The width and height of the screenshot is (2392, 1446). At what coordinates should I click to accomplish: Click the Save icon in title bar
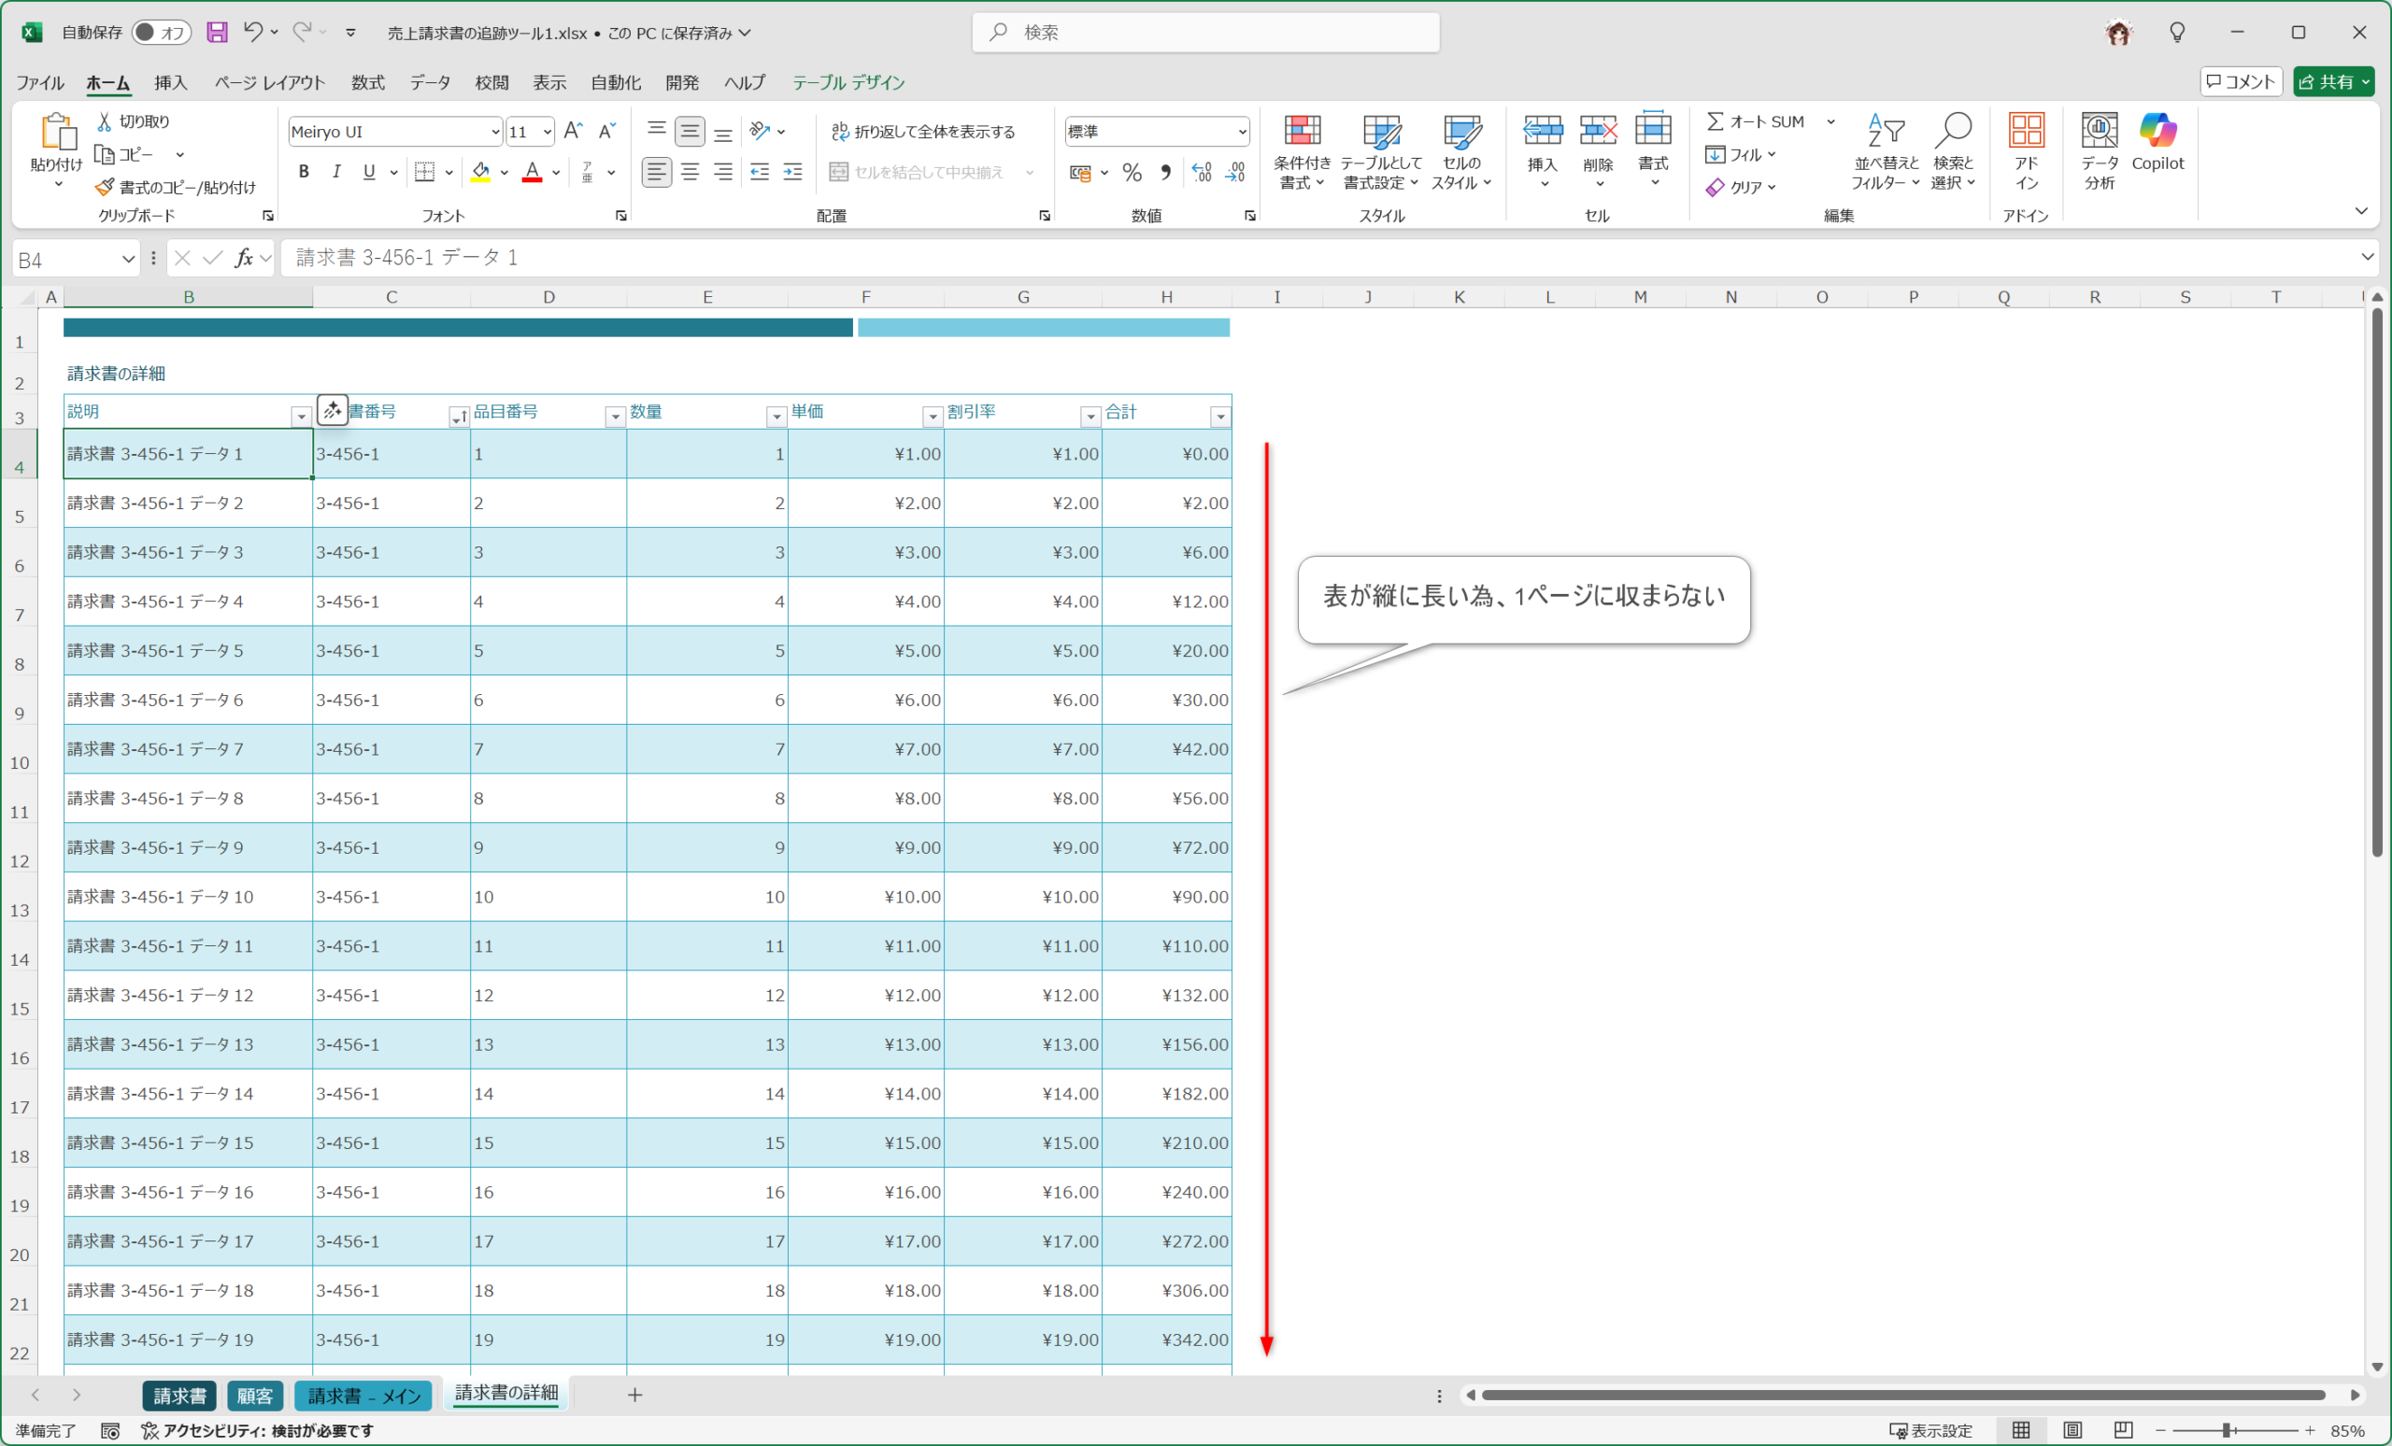217,32
